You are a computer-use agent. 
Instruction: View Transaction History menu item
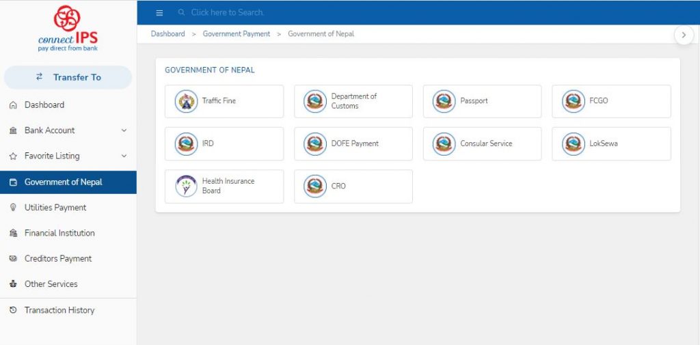click(68, 310)
